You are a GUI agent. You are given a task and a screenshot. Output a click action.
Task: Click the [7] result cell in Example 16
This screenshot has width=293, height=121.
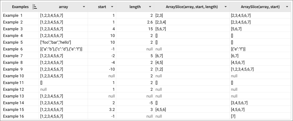pyautogui.click(x=260, y=116)
